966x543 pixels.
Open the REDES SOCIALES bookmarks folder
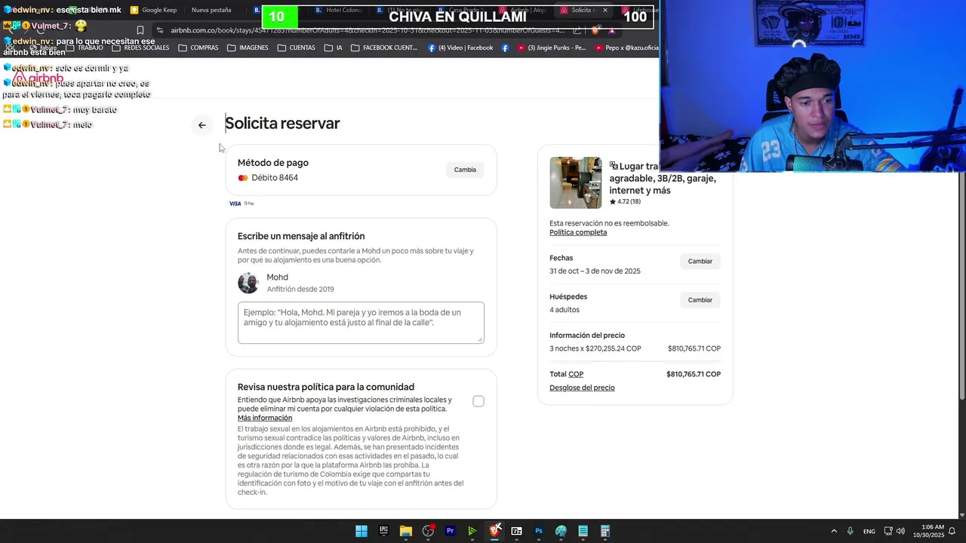140,48
